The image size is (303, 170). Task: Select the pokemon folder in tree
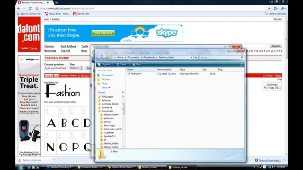(108, 119)
